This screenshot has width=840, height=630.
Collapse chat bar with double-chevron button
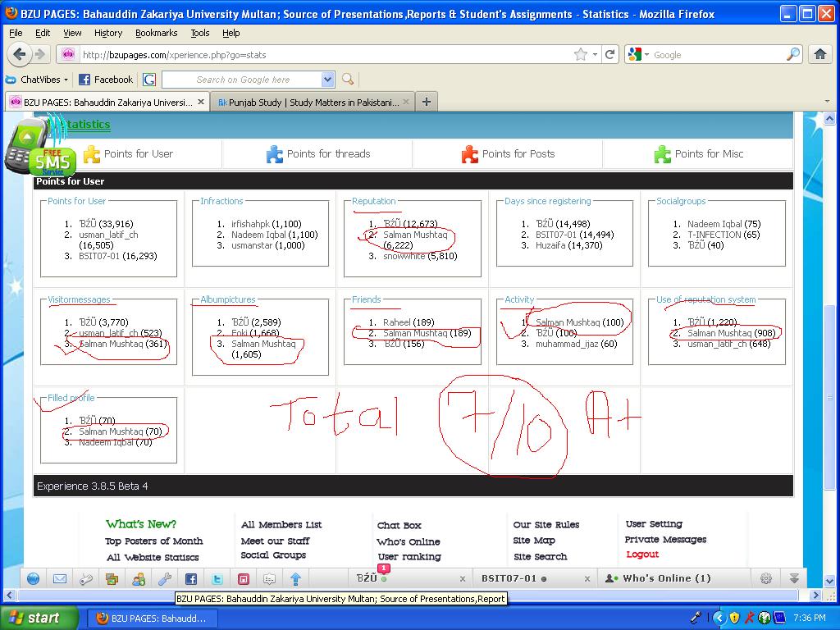pyautogui.click(x=793, y=578)
